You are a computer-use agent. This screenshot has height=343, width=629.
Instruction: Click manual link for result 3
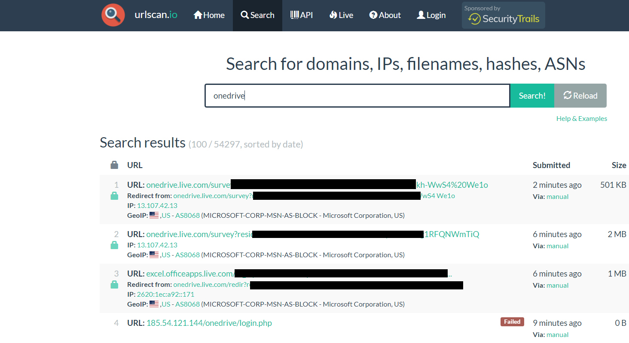point(557,286)
